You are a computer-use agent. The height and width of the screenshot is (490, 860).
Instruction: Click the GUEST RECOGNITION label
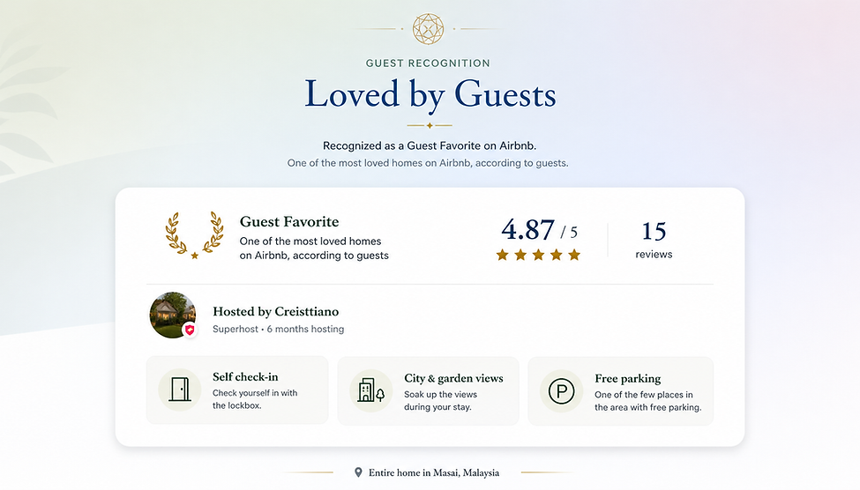(x=428, y=63)
